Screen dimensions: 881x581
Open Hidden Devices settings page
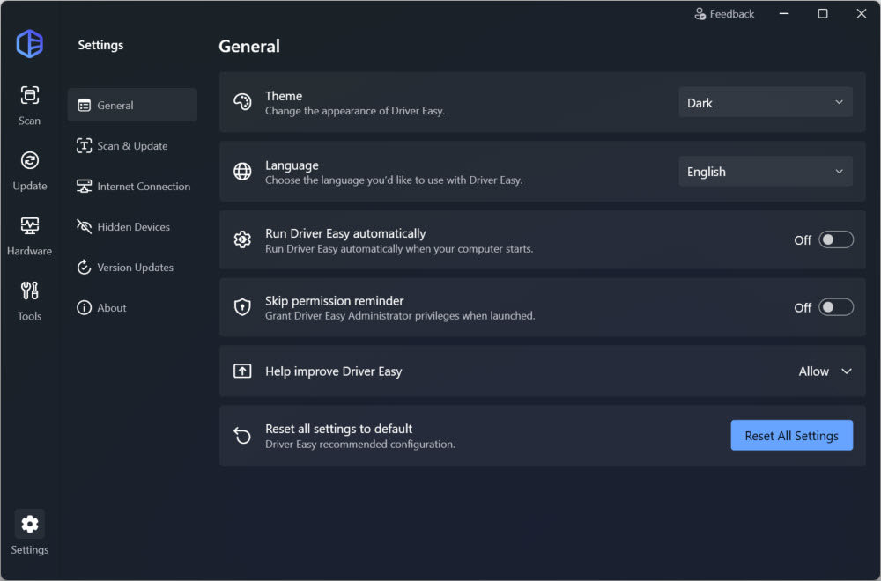pos(133,227)
